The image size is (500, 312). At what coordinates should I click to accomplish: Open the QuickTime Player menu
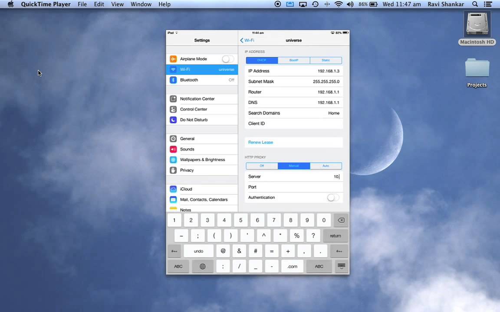coord(46,4)
